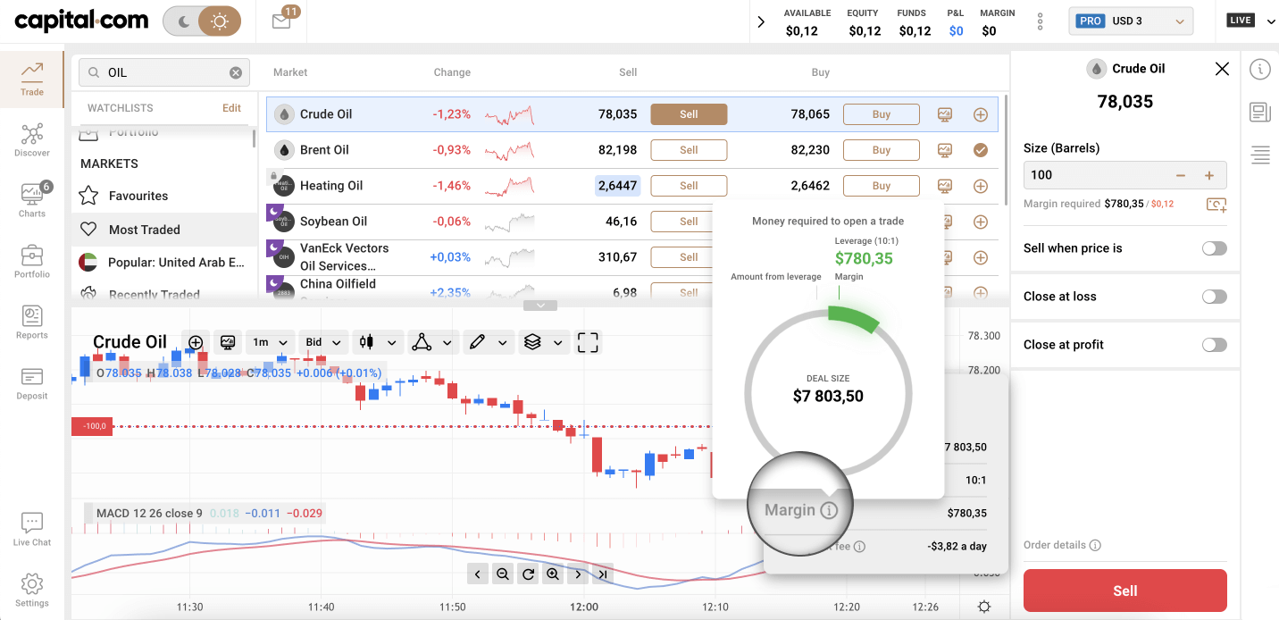The image size is (1279, 620).
Task: Switch the app to dark theme
Action: tap(185, 20)
